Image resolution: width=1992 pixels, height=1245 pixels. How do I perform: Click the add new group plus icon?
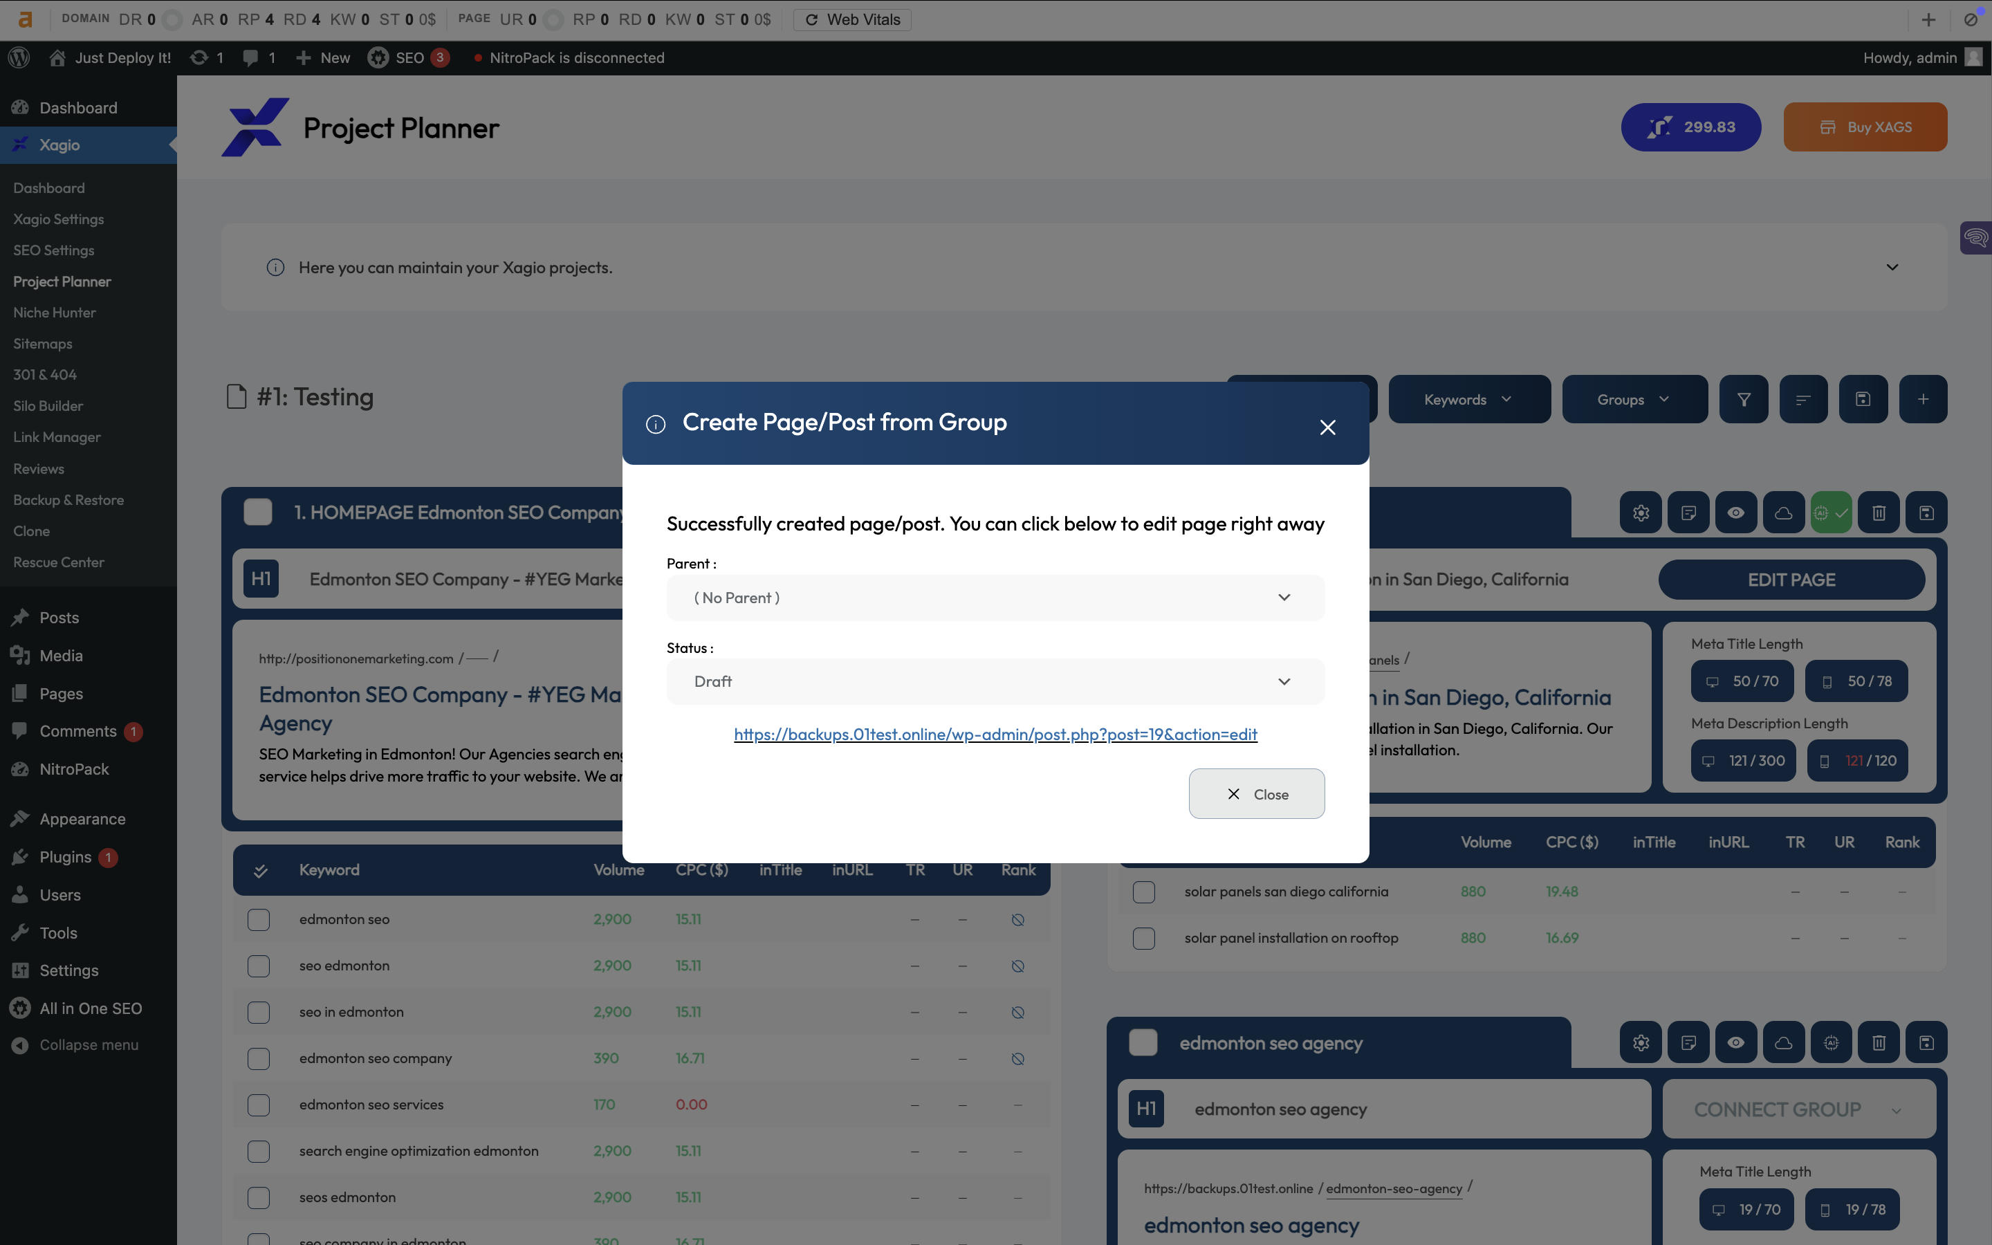pyautogui.click(x=1923, y=399)
